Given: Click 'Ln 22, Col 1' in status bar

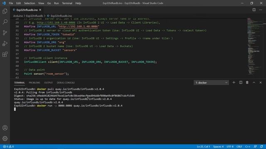Looking at the screenshot, I should click(x=203, y=147).
